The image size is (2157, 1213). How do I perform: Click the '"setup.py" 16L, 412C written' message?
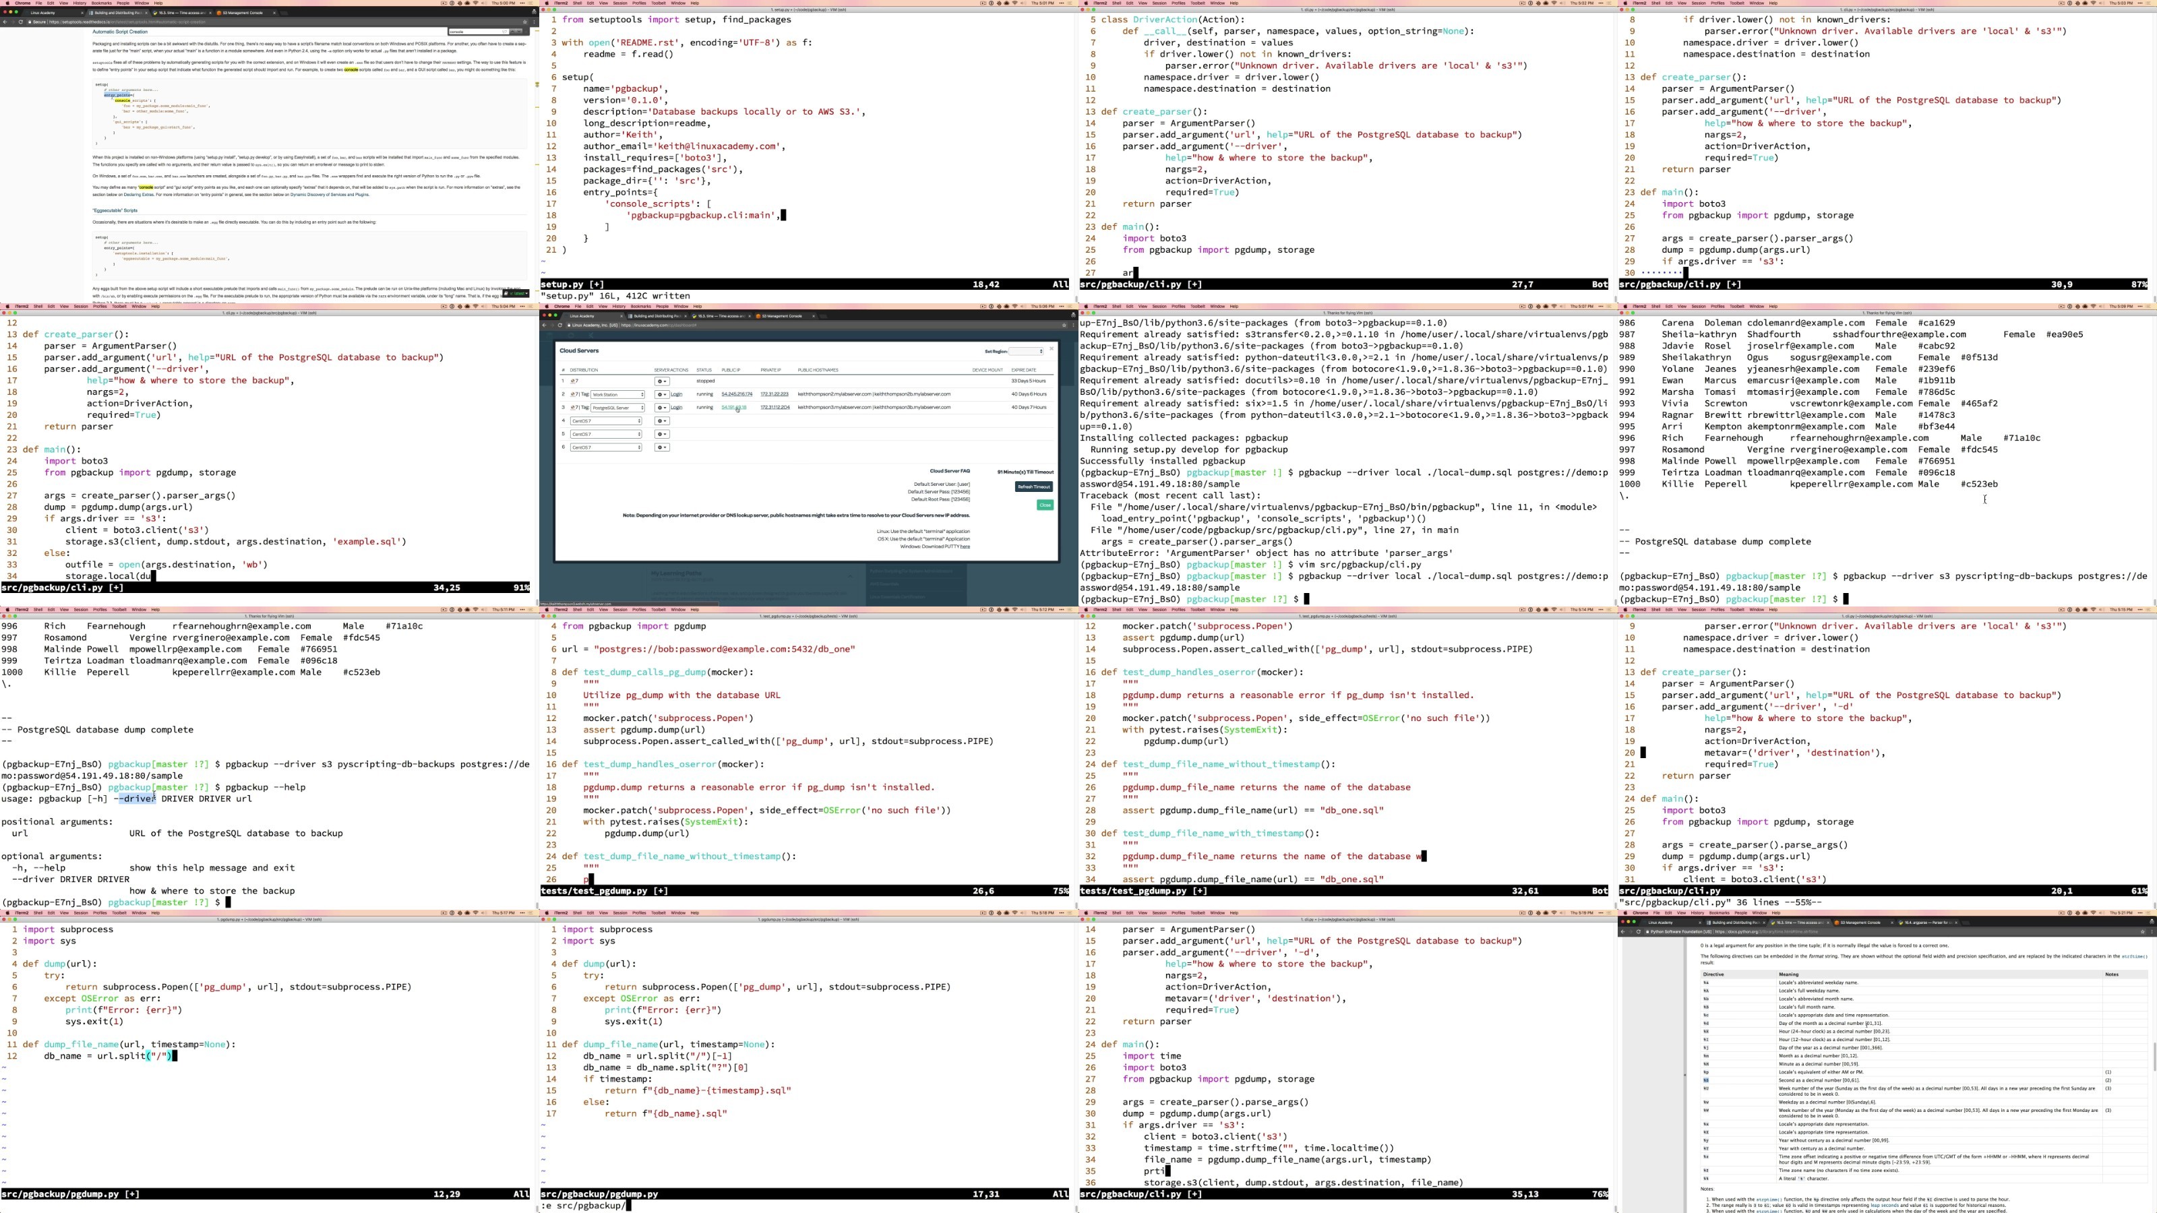(x=615, y=296)
